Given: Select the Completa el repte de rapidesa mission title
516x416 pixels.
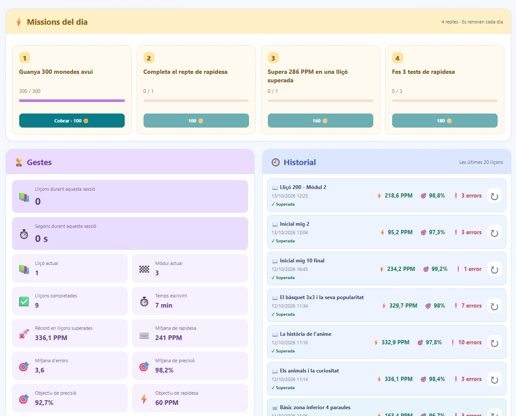Looking at the screenshot, I should (x=185, y=72).
